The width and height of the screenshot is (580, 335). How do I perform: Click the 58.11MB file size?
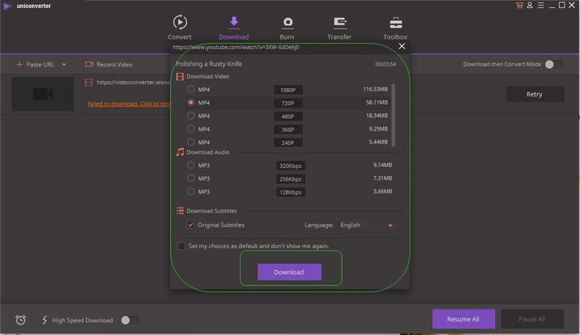coord(377,102)
